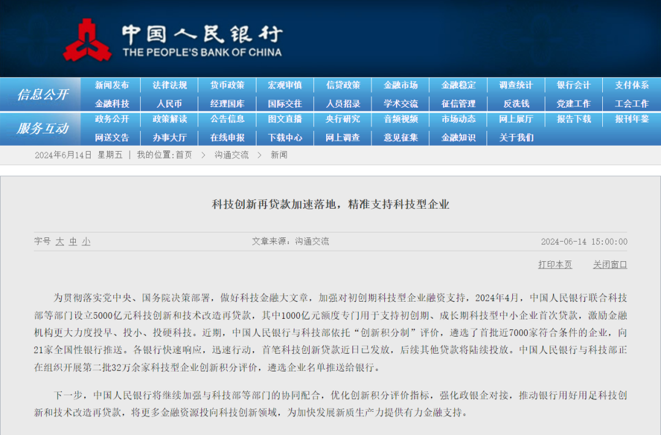
Task: Select 信贷政策 in navigation
Action: click(343, 85)
